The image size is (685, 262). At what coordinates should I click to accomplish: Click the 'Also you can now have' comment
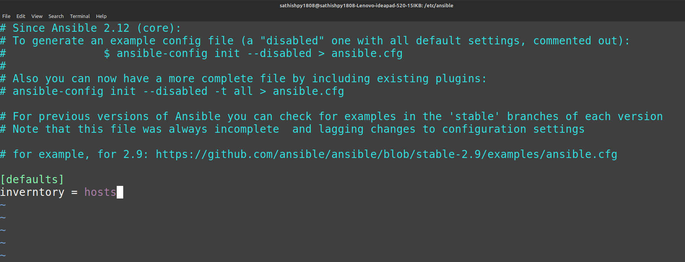click(249, 78)
